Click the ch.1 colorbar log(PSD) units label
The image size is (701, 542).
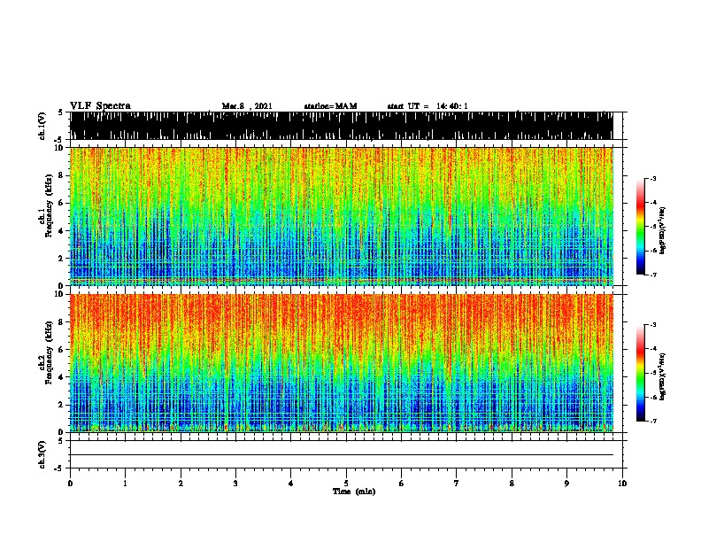pyautogui.click(x=663, y=230)
